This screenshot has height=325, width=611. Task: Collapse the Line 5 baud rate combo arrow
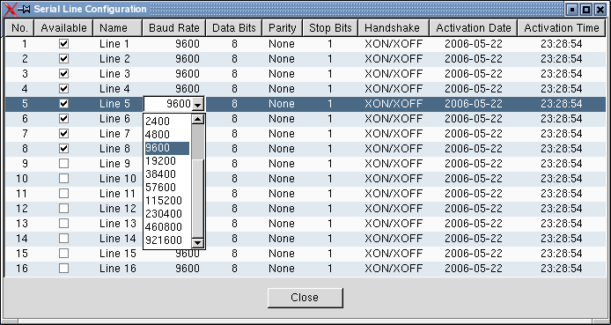click(198, 104)
